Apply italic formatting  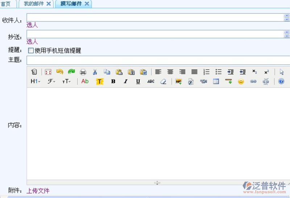coord(125,81)
